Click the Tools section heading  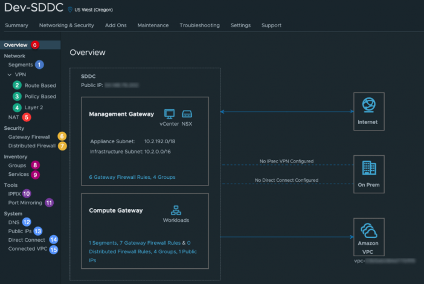tap(10, 185)
